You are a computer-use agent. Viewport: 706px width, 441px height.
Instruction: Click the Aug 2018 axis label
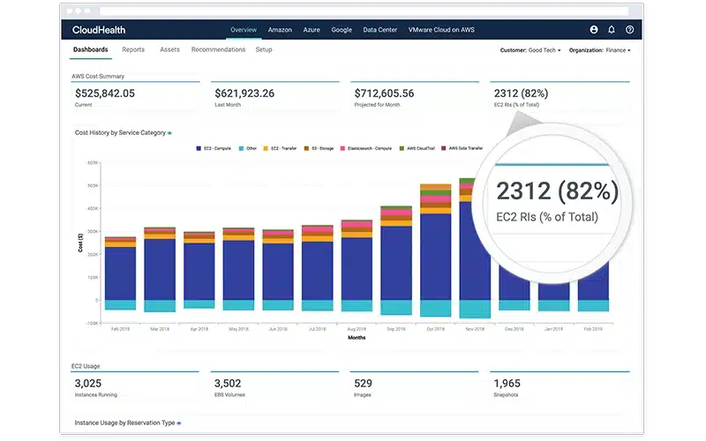(357, 329)
